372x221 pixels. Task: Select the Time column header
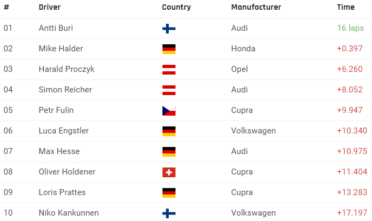(346, 7)
